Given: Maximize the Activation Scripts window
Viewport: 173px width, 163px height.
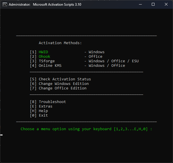Looking at the screenshot, I should click(153, 5).
